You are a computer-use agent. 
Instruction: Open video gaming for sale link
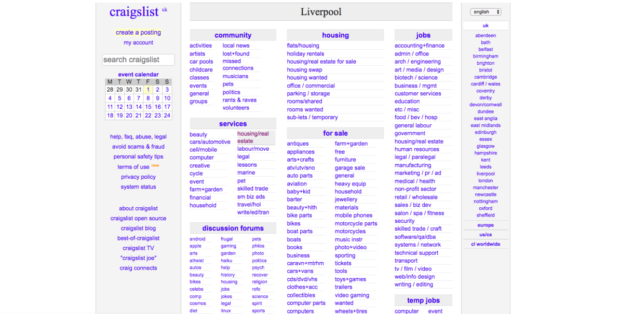[352, 295]
